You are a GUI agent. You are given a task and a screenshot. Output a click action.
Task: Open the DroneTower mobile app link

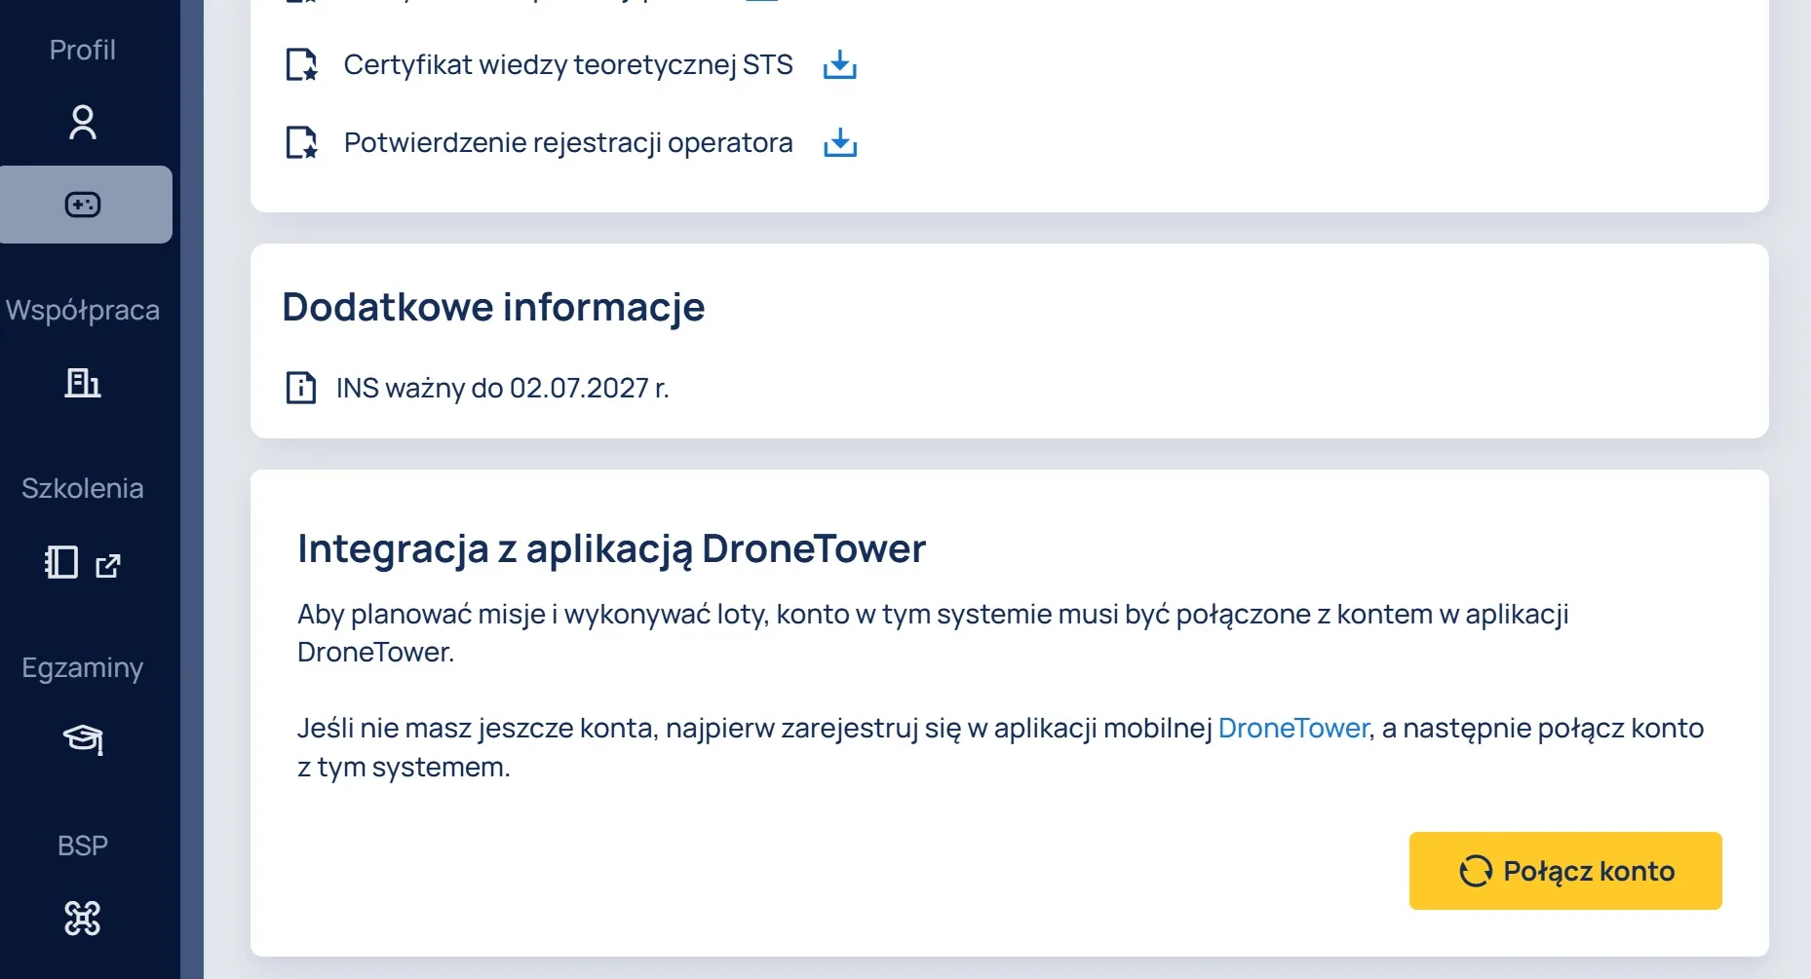click(x=1293, y=728)
